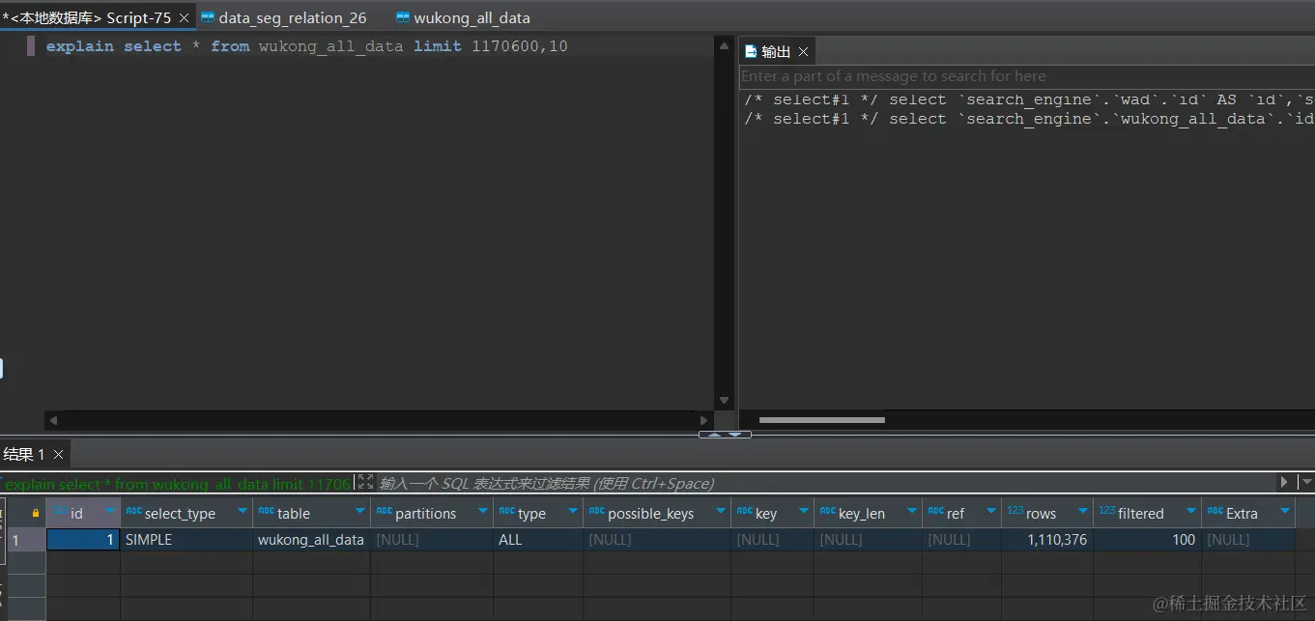Select the [NULL] cell under partitions
Screen dimensions: 1315x621
coord(432,540)
